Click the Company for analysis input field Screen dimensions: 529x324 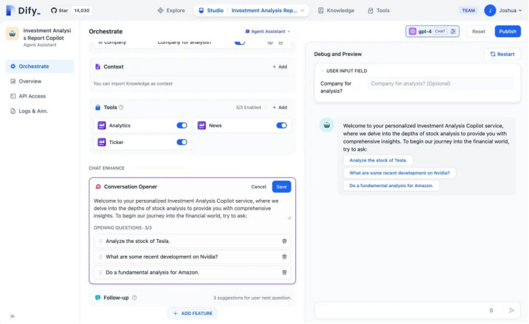click(440, 84)
